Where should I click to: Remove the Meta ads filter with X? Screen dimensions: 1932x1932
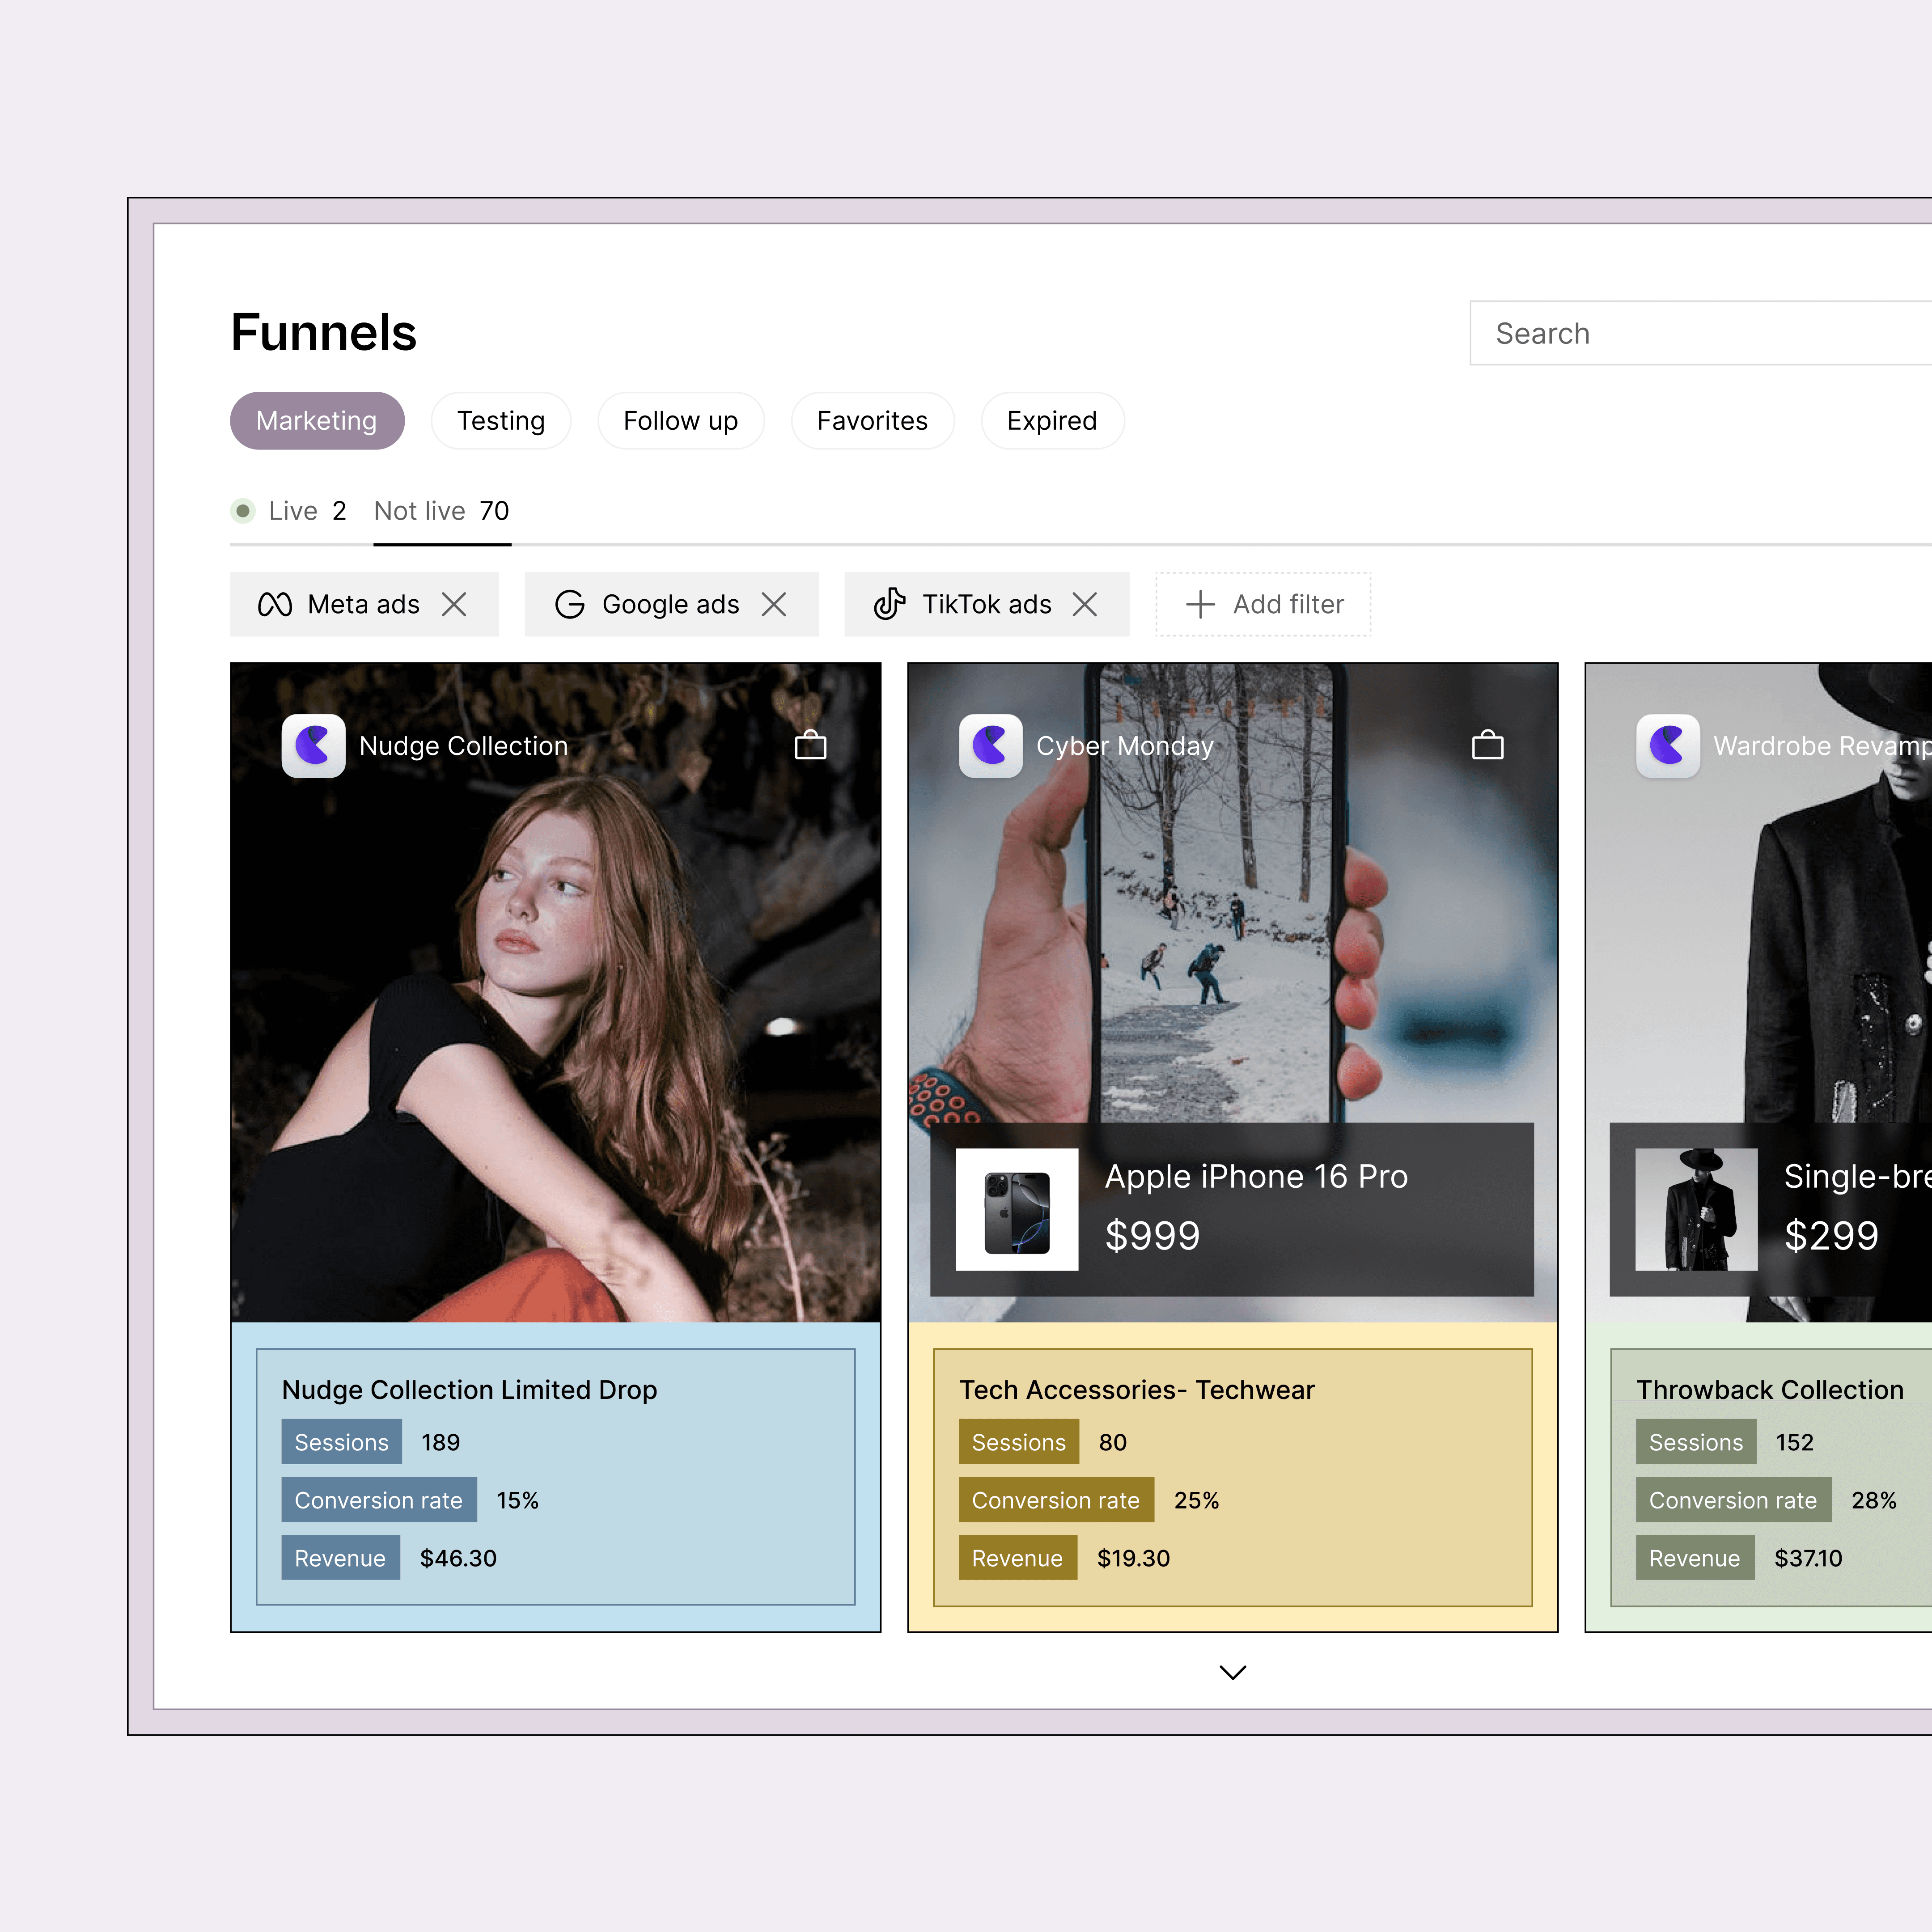point(454,604)
